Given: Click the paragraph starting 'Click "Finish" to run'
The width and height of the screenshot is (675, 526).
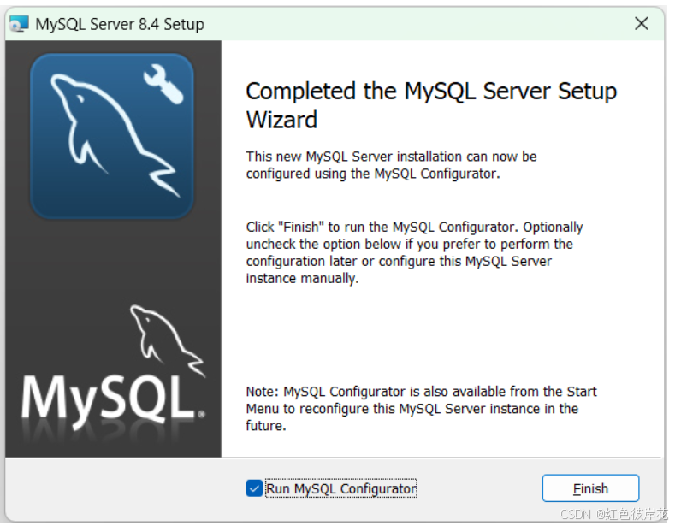Looking at the screenshot, I should coord(414,252).
